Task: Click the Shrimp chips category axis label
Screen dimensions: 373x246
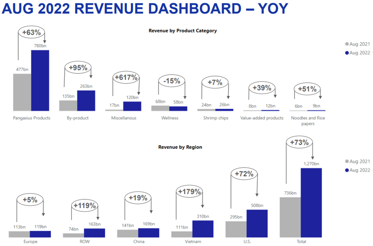Action: pos(216,118)
